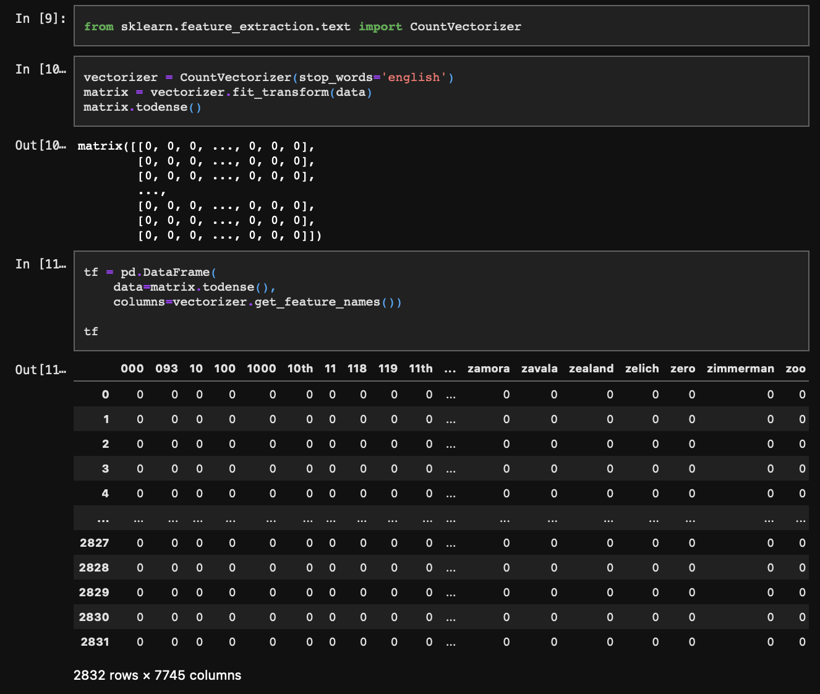Viewport: 820px width, 694px height.
Task: Click row index 2830 of the dataframe
Action: coord(94,617)
